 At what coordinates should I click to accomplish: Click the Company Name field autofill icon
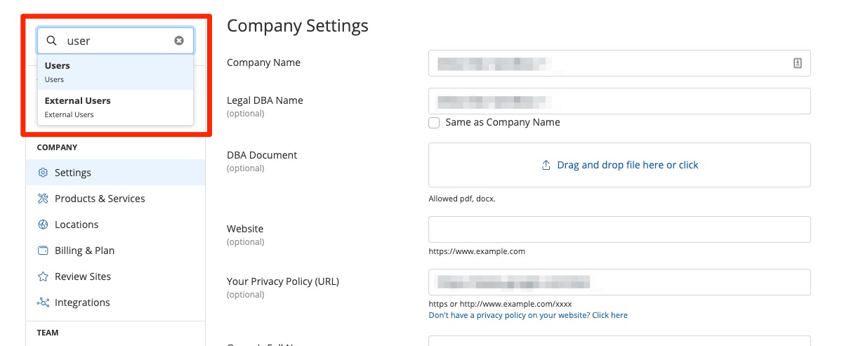[798, 63]
